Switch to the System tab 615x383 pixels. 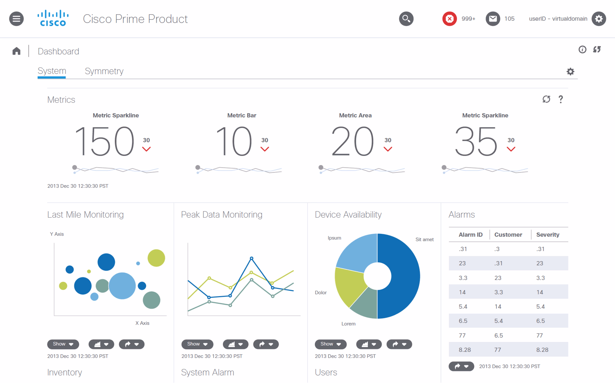[x=52, y=71]
